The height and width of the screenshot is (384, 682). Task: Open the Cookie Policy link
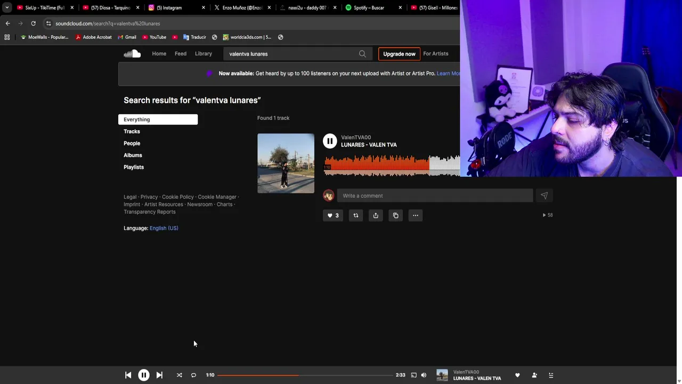click(x=178, y=197)
